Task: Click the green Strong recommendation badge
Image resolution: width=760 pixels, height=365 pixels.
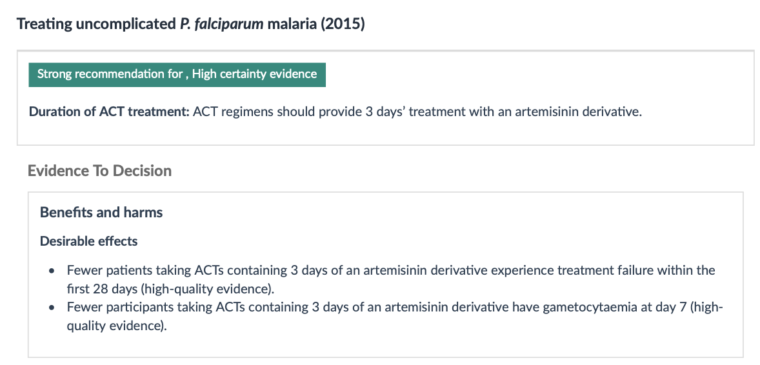Action: (177, 74)
